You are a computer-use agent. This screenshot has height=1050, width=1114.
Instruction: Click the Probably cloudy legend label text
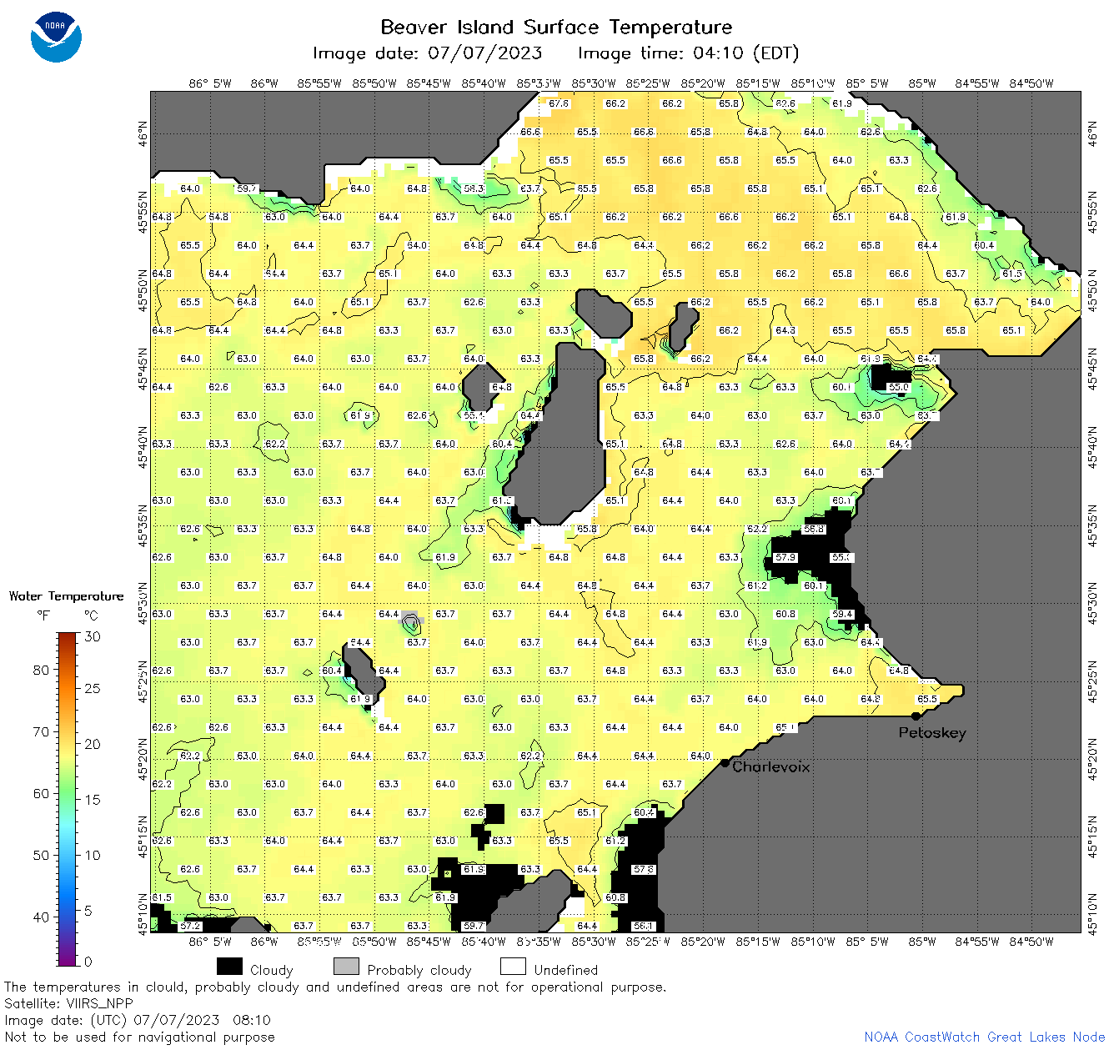click(x=419, y=970)
